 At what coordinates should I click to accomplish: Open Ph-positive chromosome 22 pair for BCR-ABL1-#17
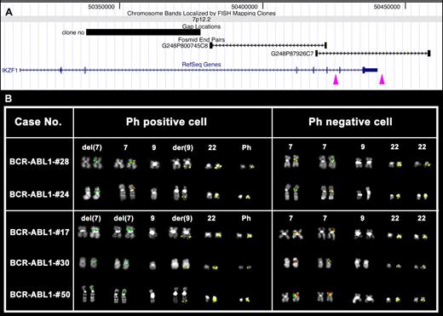[x=213, y=235]
